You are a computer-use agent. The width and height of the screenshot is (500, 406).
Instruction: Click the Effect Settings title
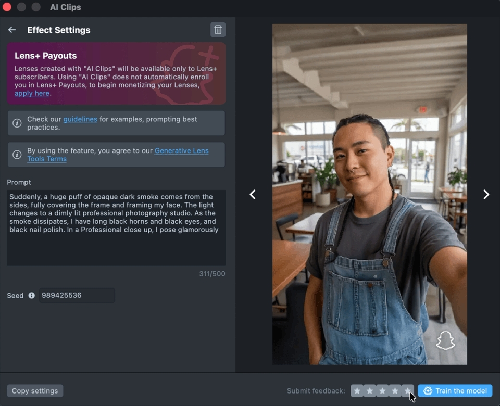coord(59,30)
